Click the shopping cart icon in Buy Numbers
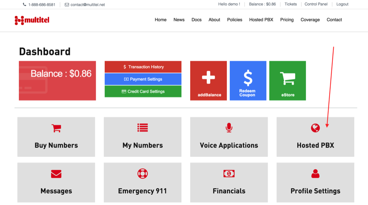This screenshot has height=205, width=368. tap(56, 128)
